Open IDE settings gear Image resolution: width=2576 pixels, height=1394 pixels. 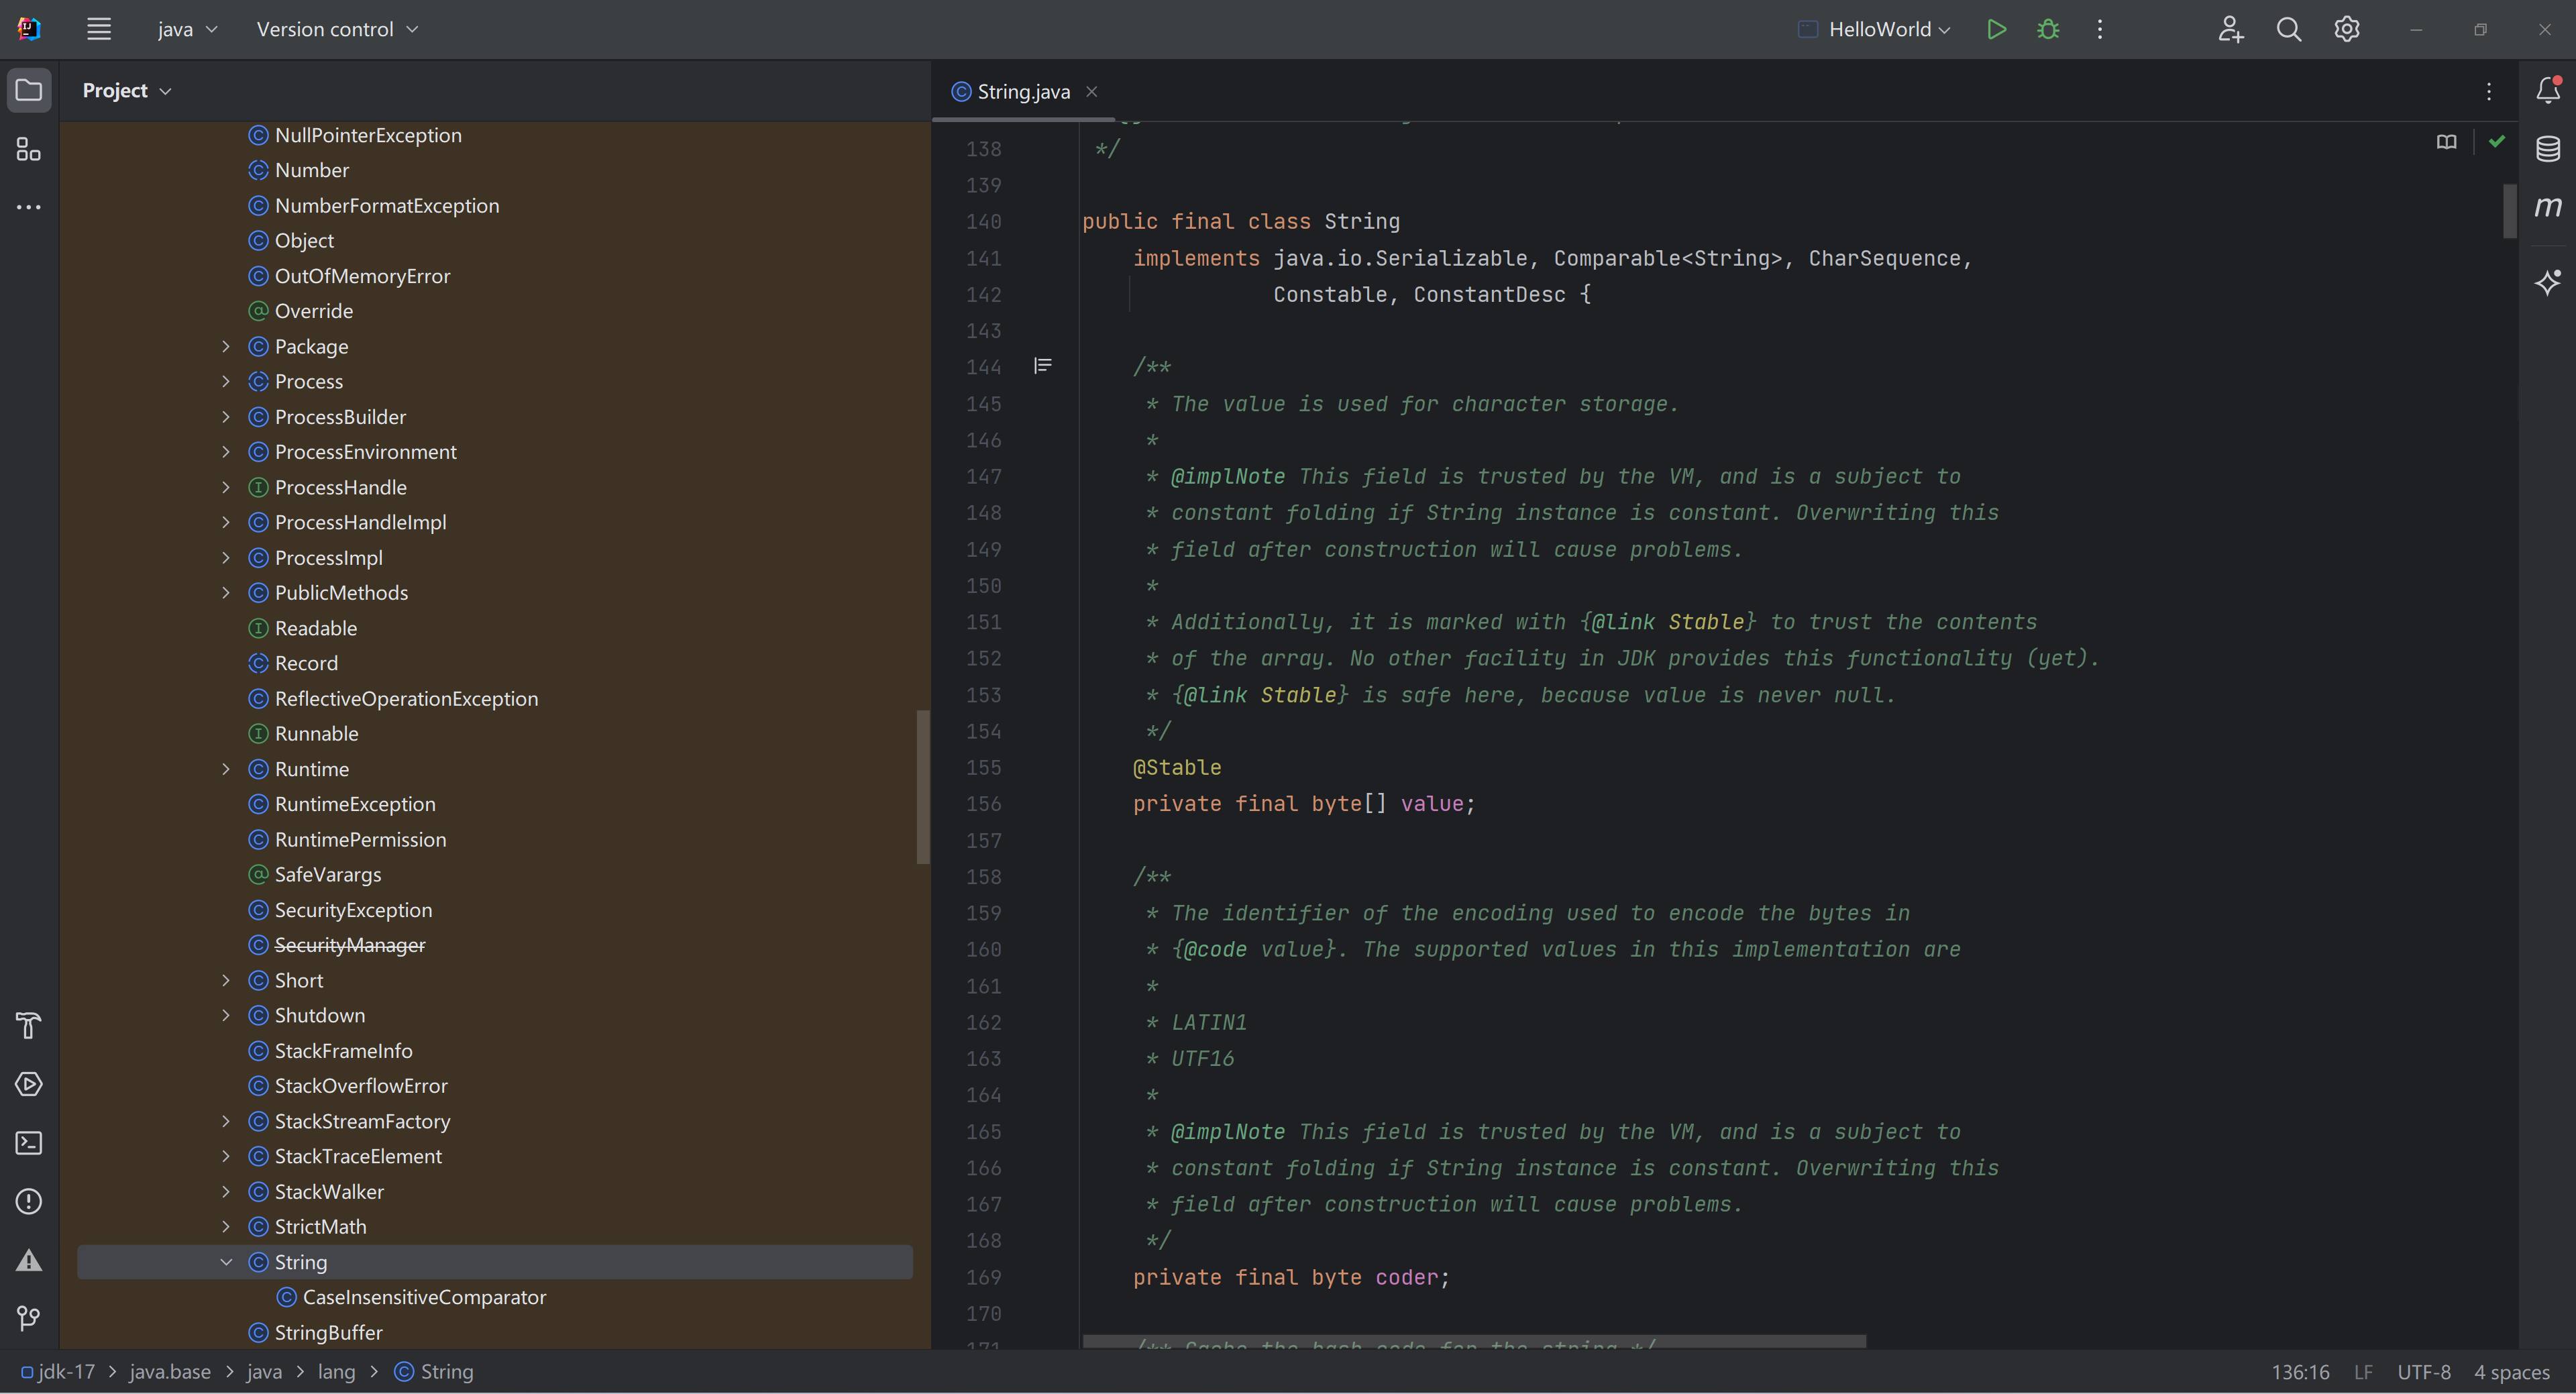click(2346, 29)
